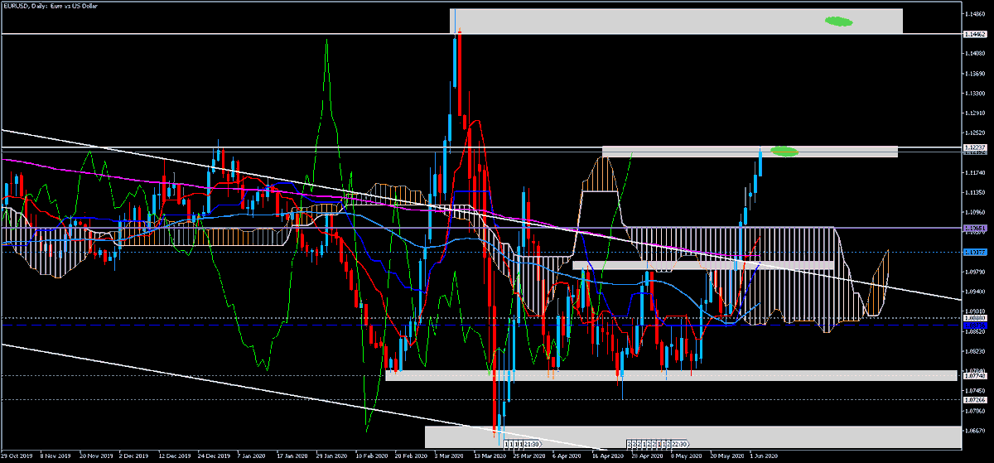The height and width of the screenshot is (463, 994).
Task: Click the 1.06670 price scale value
Action: (x=975, y=429)
